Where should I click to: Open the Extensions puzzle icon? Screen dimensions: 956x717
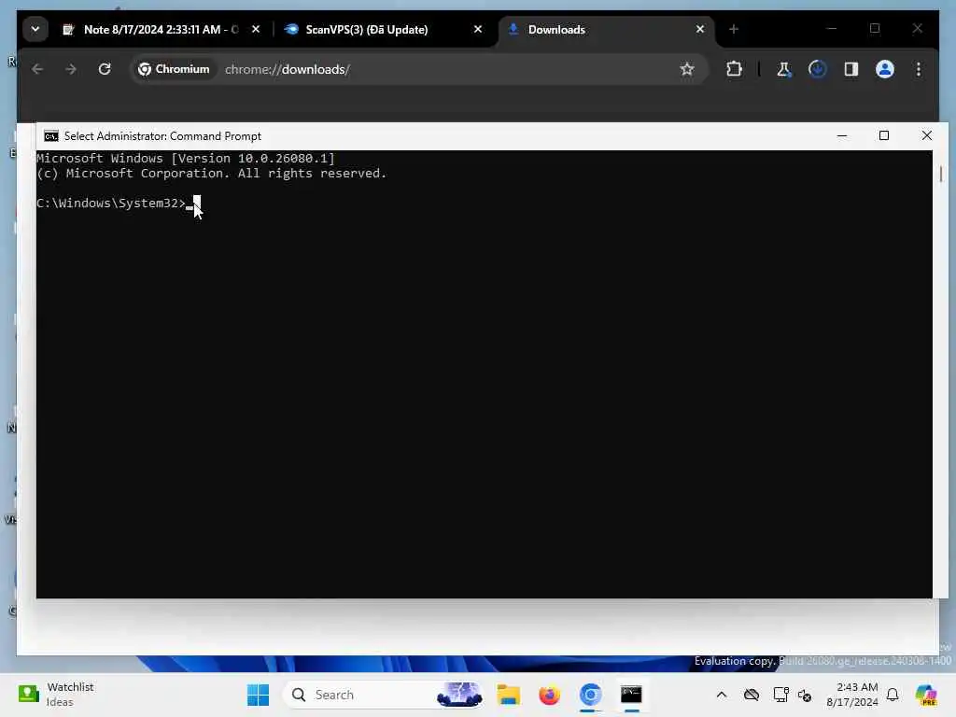click(x=734, y=69)
